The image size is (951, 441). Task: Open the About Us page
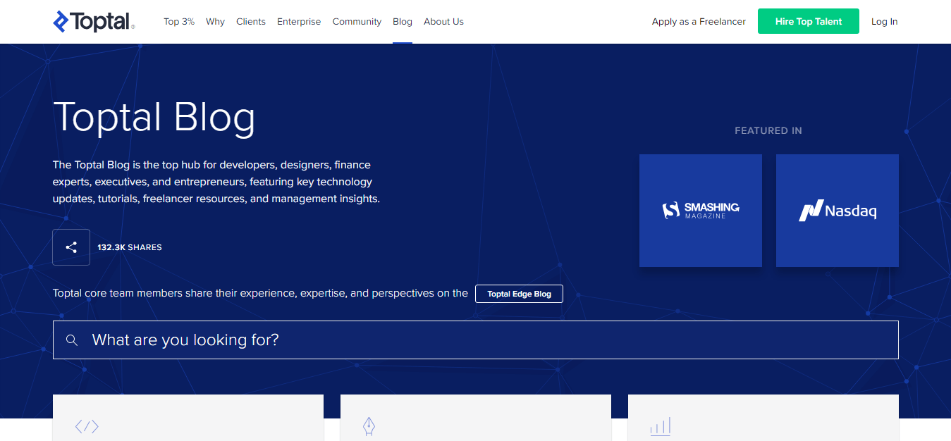pyautogui.click(x=443, y=21)
